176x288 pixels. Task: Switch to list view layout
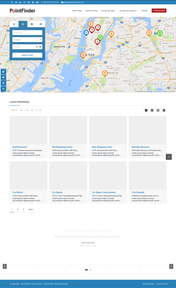[164, 110]
